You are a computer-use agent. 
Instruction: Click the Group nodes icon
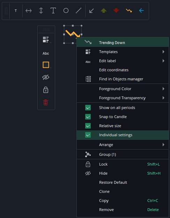tap(88, 154)
